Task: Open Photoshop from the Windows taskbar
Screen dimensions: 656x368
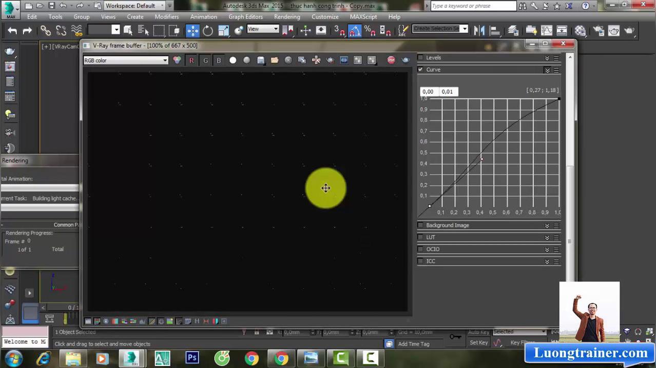Action: (192, 358)
